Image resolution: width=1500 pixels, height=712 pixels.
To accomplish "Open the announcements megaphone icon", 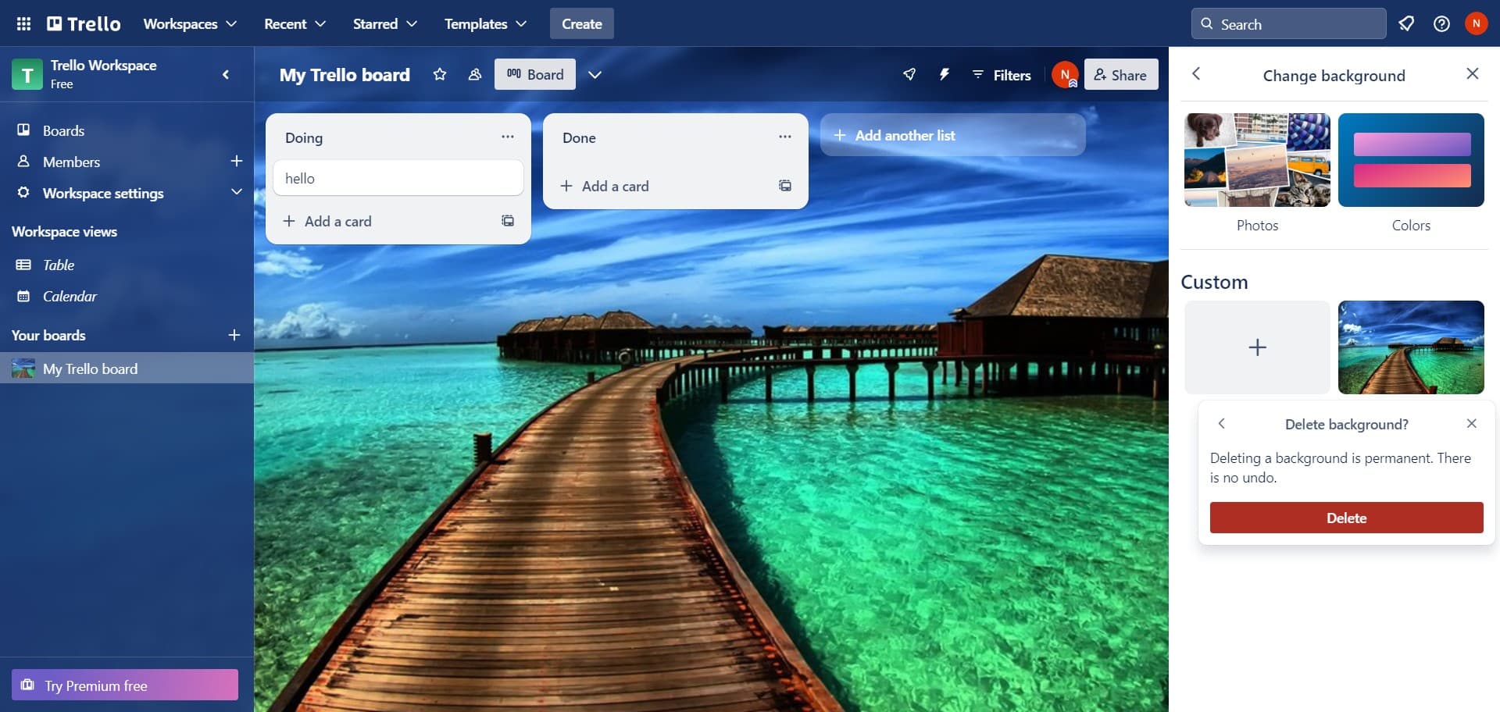I will click(x=1406, y=23).
